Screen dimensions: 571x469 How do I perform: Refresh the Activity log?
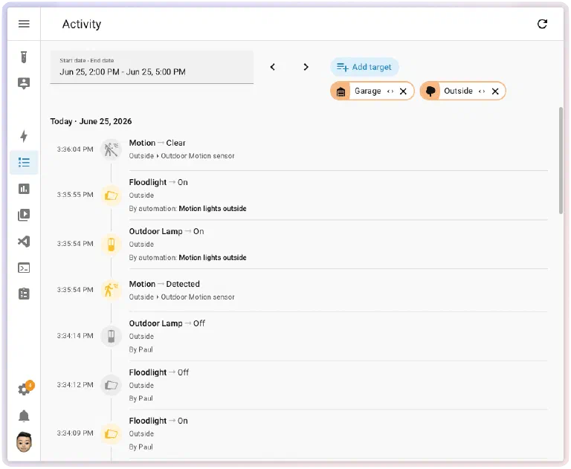tap(542, 24)
